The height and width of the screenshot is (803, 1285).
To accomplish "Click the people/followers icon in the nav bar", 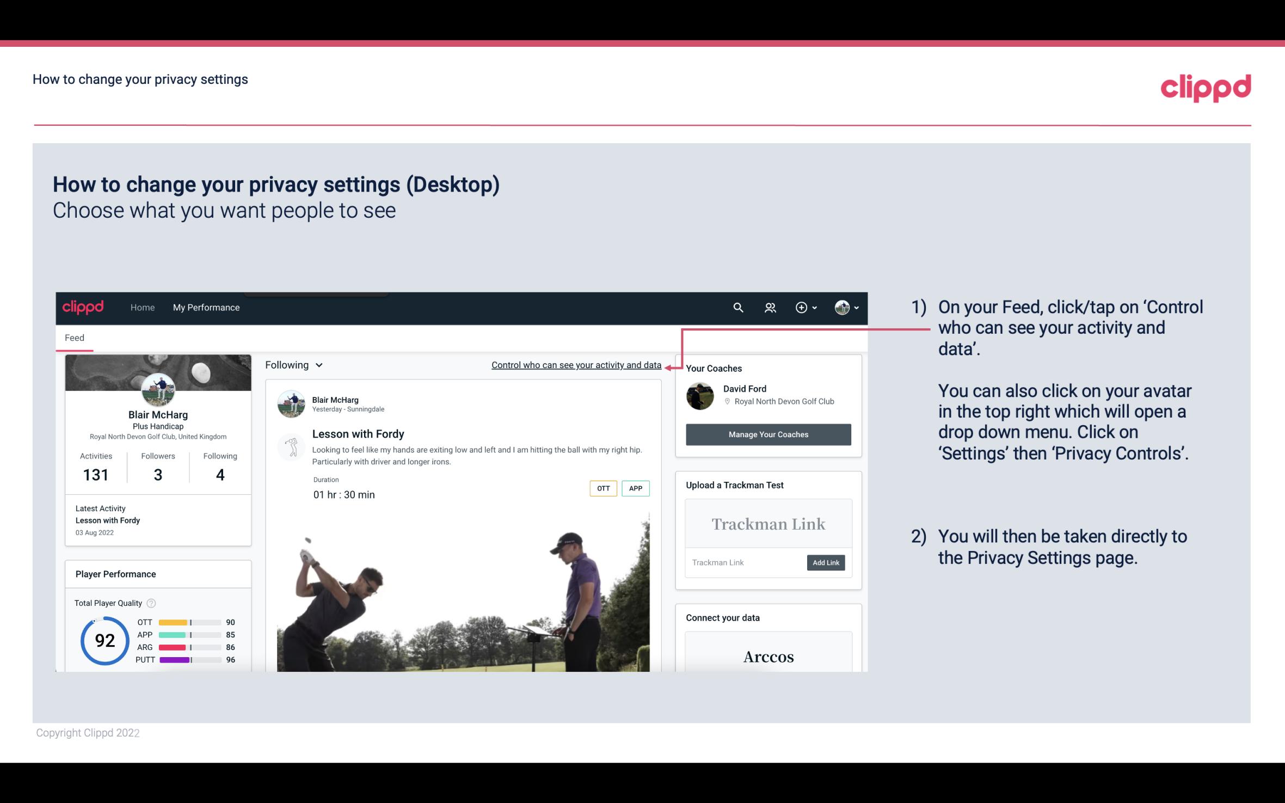I will pyautogui.click(x=769, y=307).
